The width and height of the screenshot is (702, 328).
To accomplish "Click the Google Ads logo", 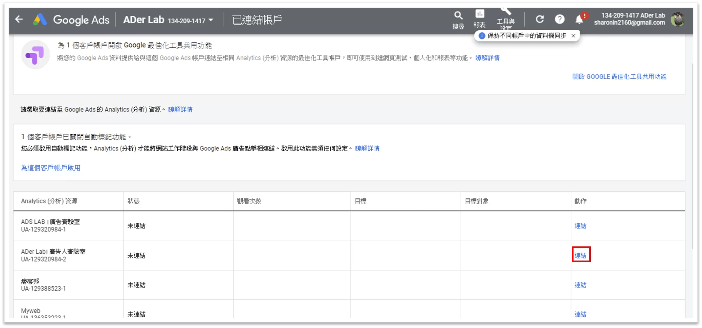I will (x=71, y=20).
